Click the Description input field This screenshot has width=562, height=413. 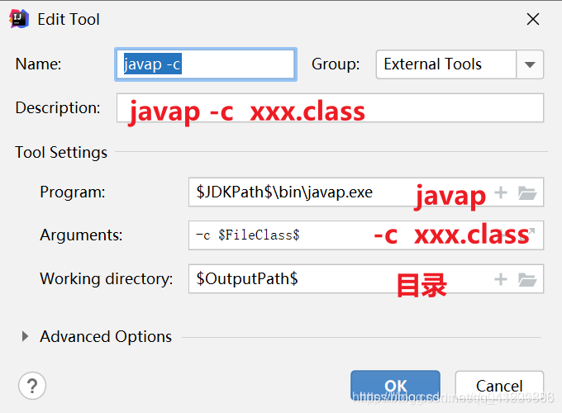(330, 108)
